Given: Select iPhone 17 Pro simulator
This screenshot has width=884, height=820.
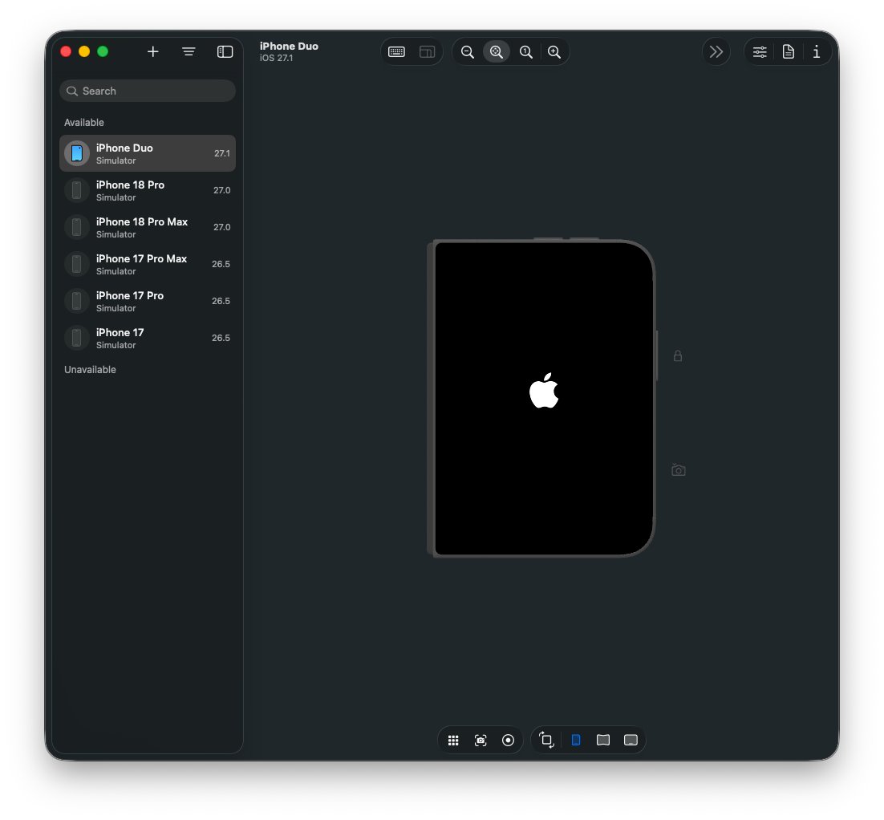Looking at the screenshot, I should pyautogui.click(x=147, y=301).
